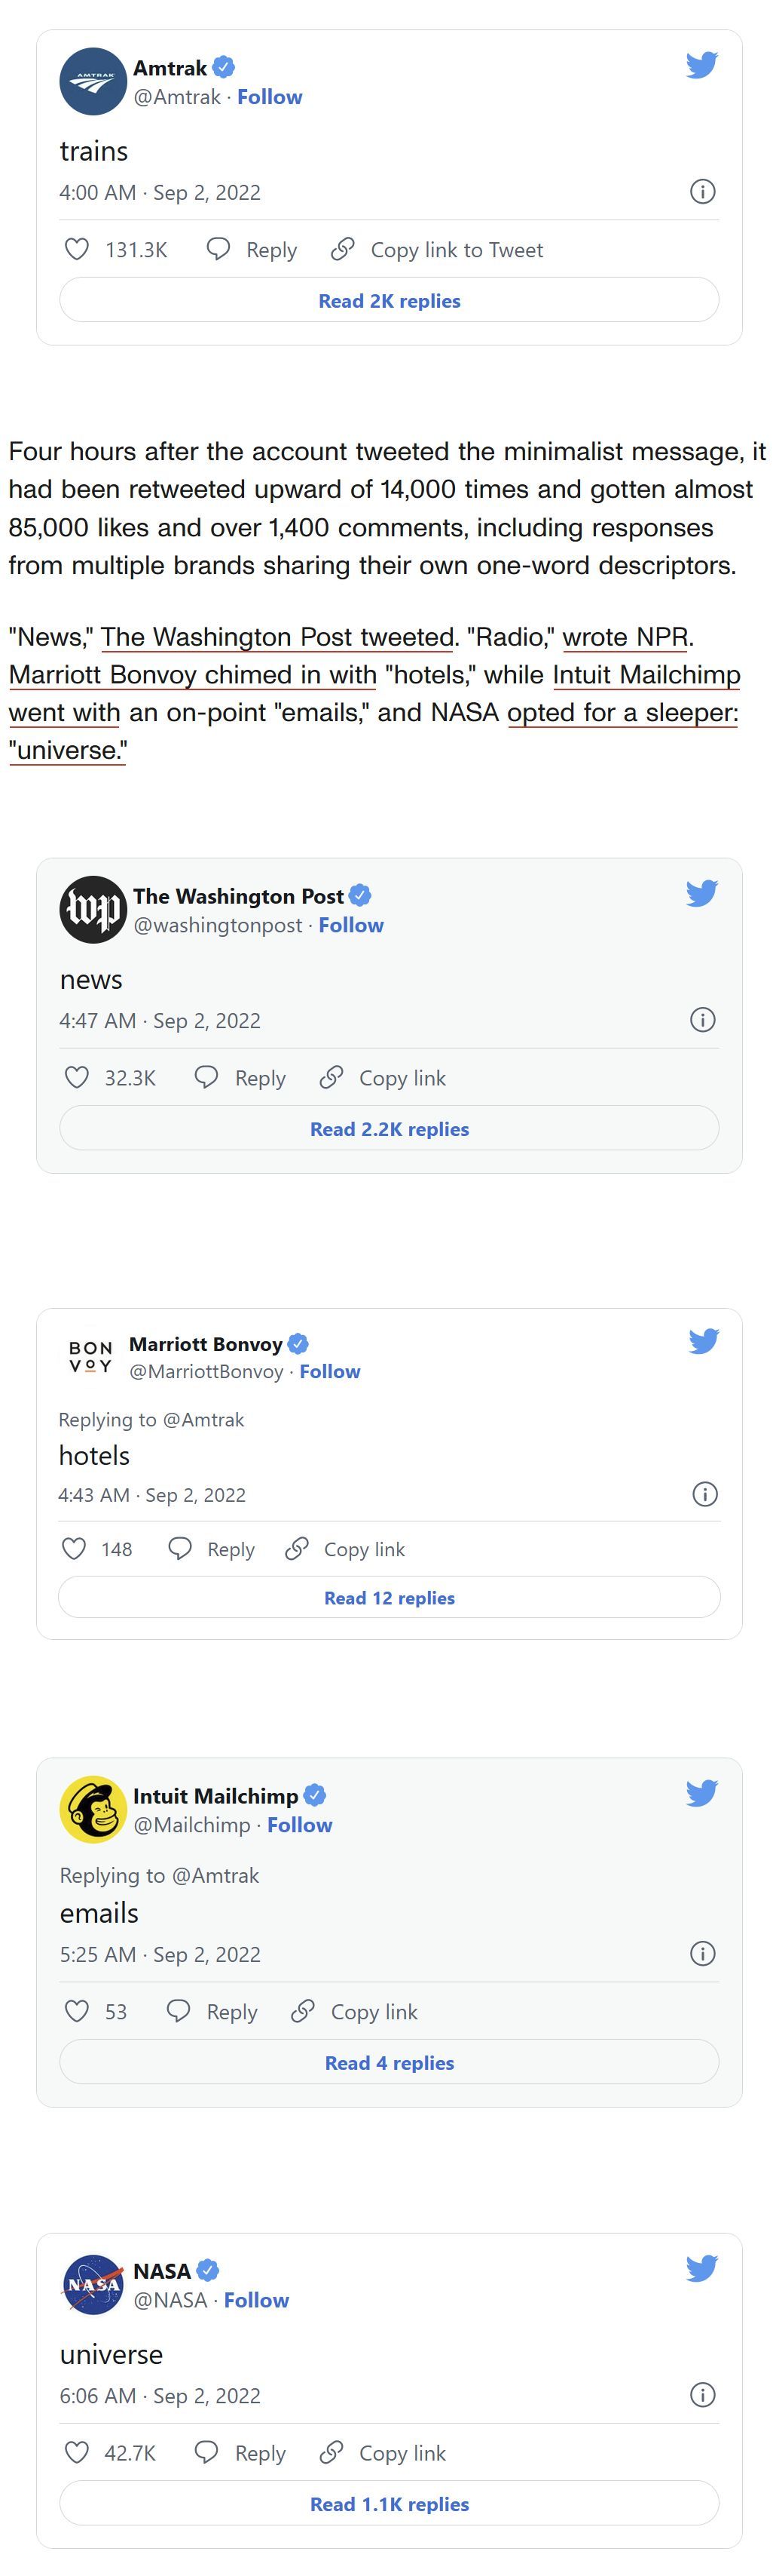Image resolution: width=773 pixels, height=2576 pixels.
Task: Like the NASA 'universe' tweet heart icon
Action: [77, 2452]
